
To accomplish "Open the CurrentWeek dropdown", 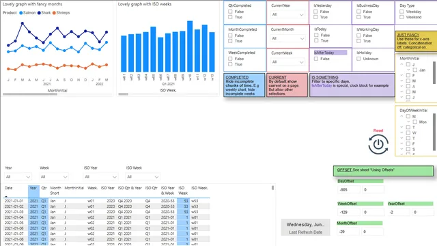I will pyautogui.click(x=287, y=62).
